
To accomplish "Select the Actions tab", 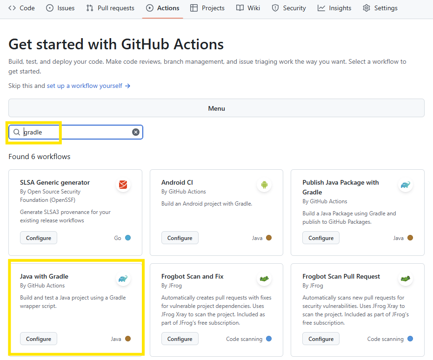I will [163, 8].
